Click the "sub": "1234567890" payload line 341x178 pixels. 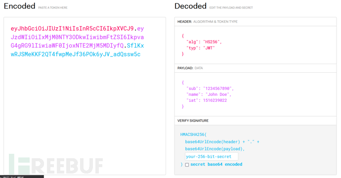(210, 89)
